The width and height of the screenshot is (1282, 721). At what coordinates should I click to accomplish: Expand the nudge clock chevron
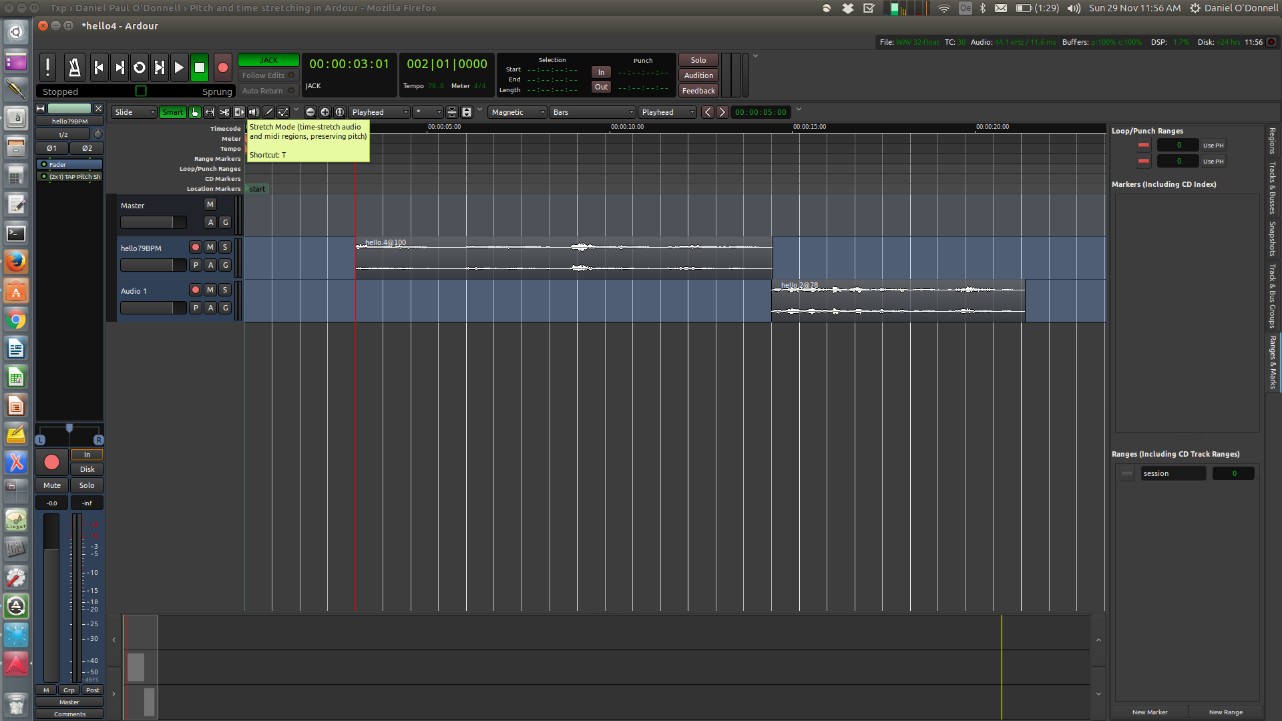click(x=799, y=109)
